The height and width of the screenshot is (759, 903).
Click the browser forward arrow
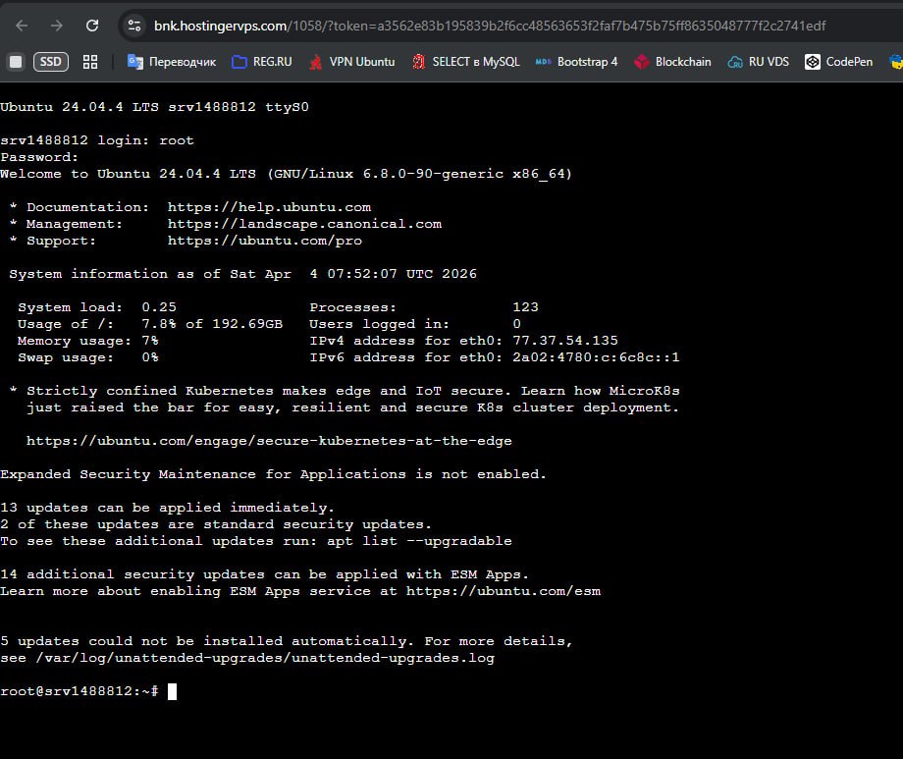coord(57,26)
